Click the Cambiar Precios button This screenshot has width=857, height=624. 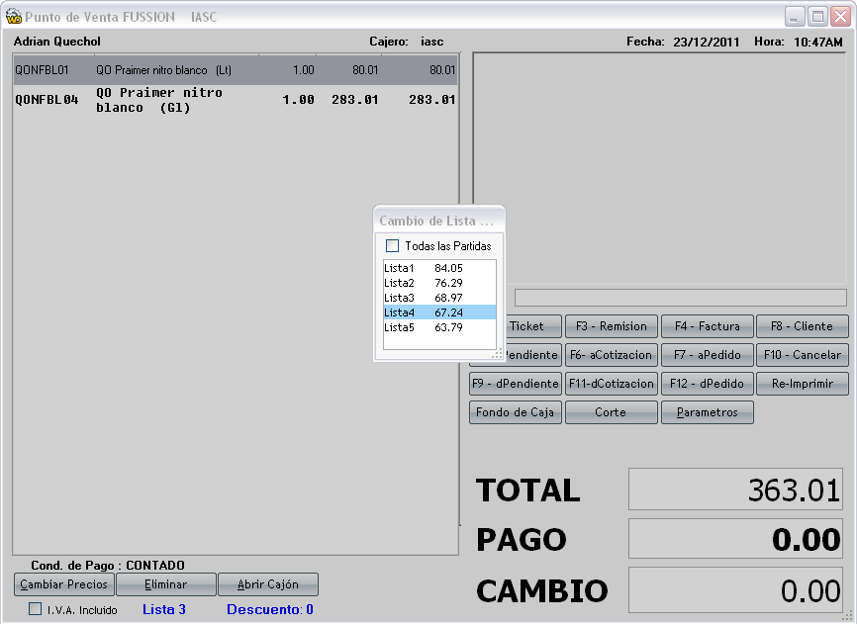tap(64, 584)
